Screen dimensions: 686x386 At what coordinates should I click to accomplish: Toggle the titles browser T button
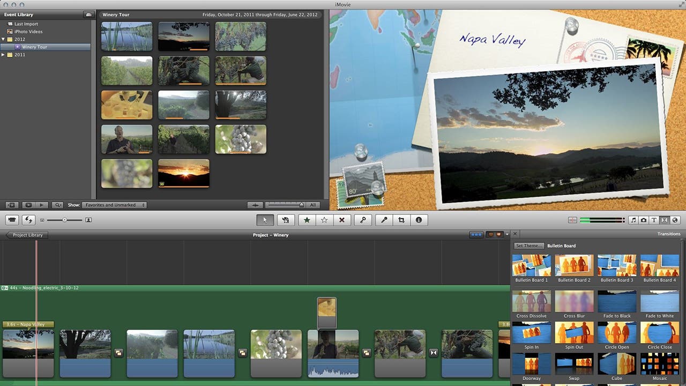pyautogui.click(x=654, y=220)
